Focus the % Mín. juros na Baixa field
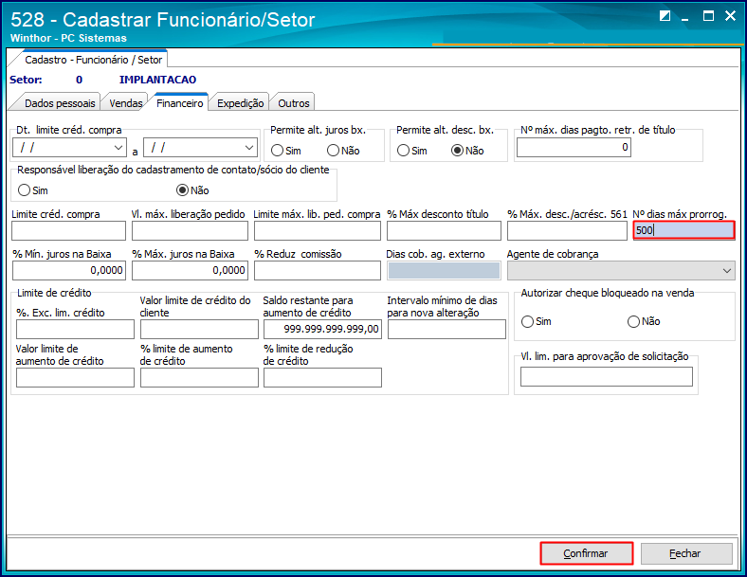The image size is (747, 577). pyautogui.click(x=69, y=270)
